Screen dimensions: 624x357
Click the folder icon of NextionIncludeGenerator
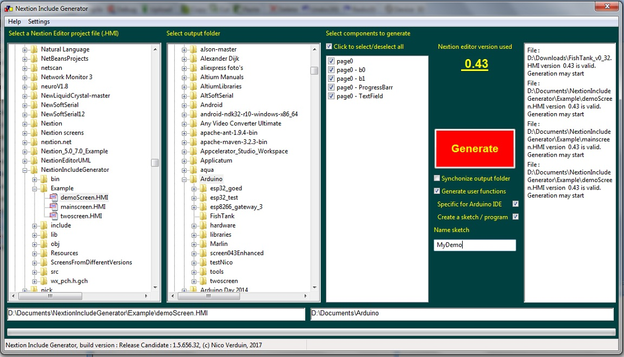[x=34, y=170]
